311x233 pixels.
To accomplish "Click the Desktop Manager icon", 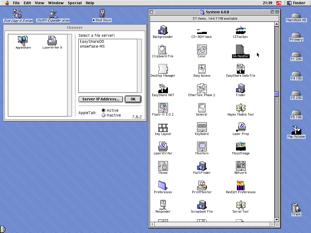I will click(x=163, y=69).
